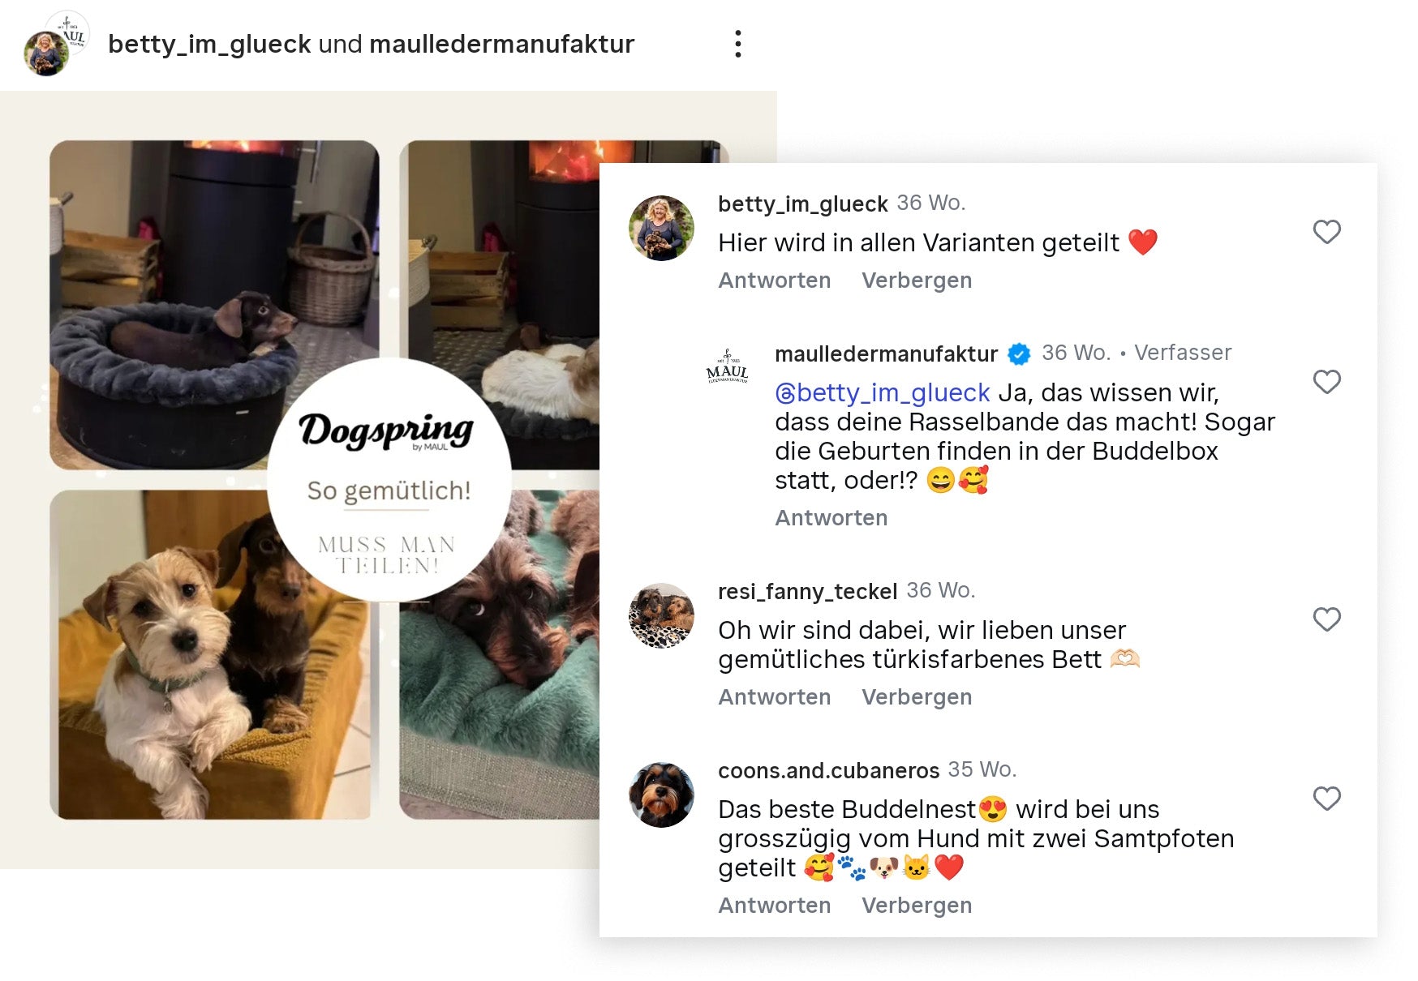Open coons.and.cubaneros profile picture

coord(661,795)
